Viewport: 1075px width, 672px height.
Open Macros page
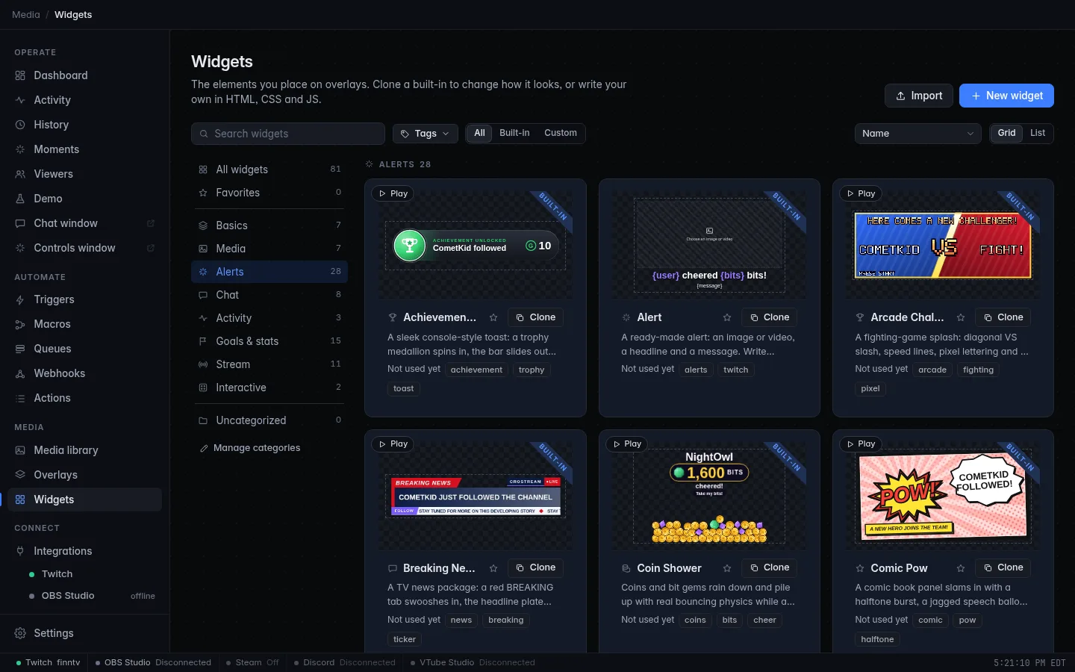coord(84,324)
